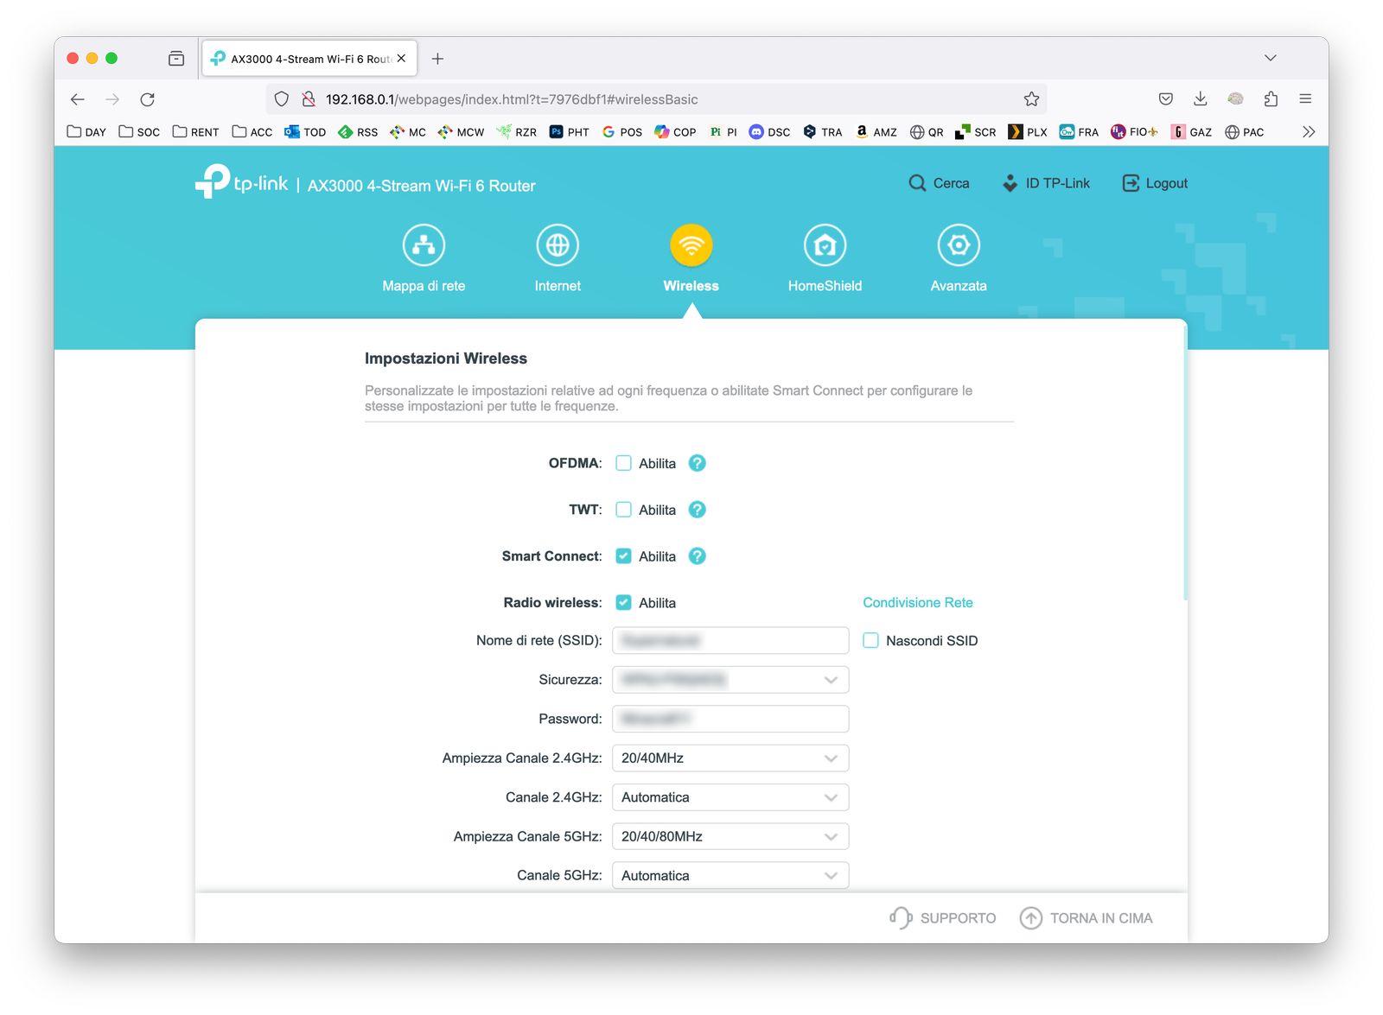Click the Password field
The height and width of the screenshot is (1015, 1383).
point(730,719)
